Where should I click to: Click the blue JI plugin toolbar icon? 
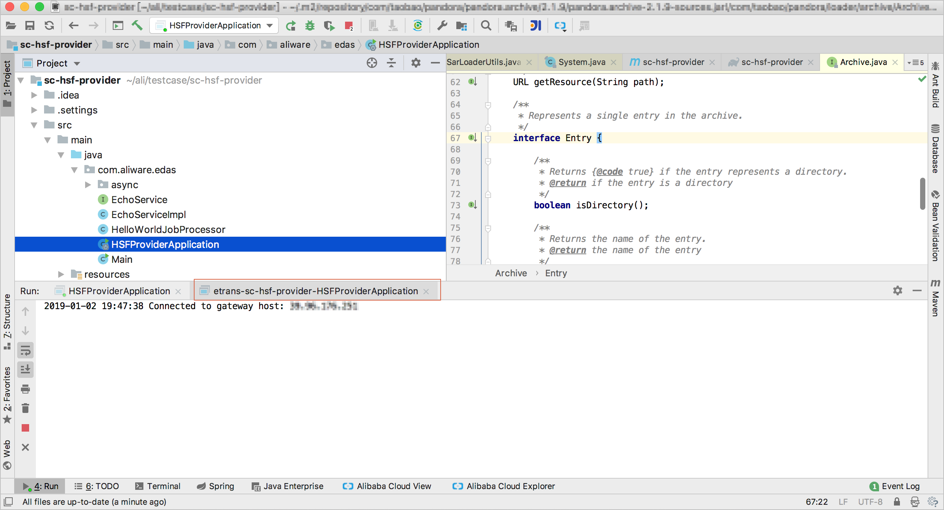pos(535,26)
